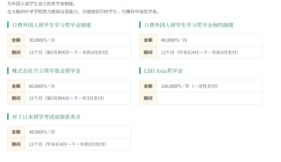Screen dimensions: 281x162
Task: Click the heading 自费外国人留学生学习奖学金预约制度
Action: pos(189,25)
